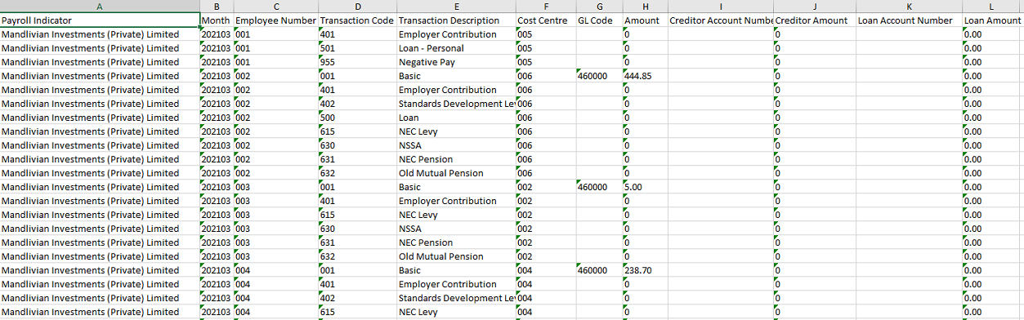The height and width of the screenshot is (320, 1024).
Task: Click "NEC Levy" description for employee 003
Action: 457,215
